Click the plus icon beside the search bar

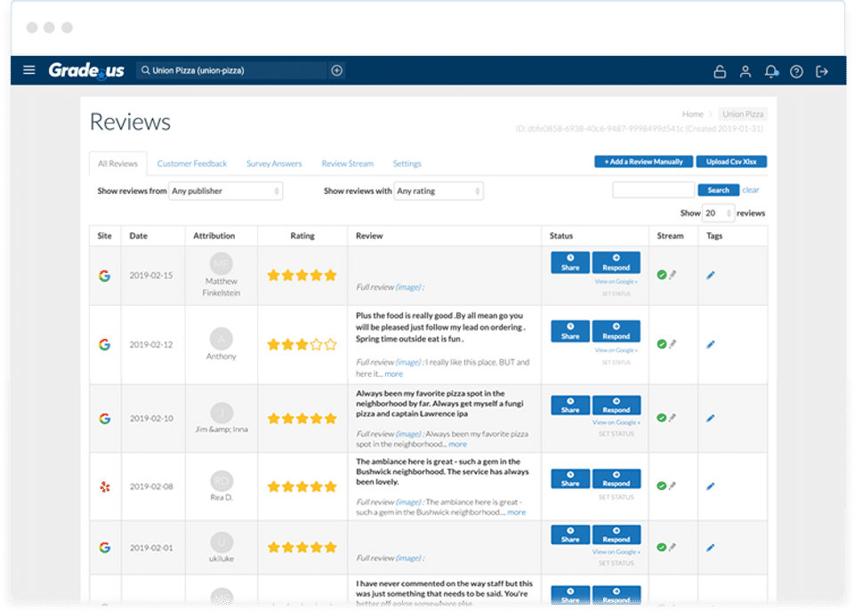[337, 71]
